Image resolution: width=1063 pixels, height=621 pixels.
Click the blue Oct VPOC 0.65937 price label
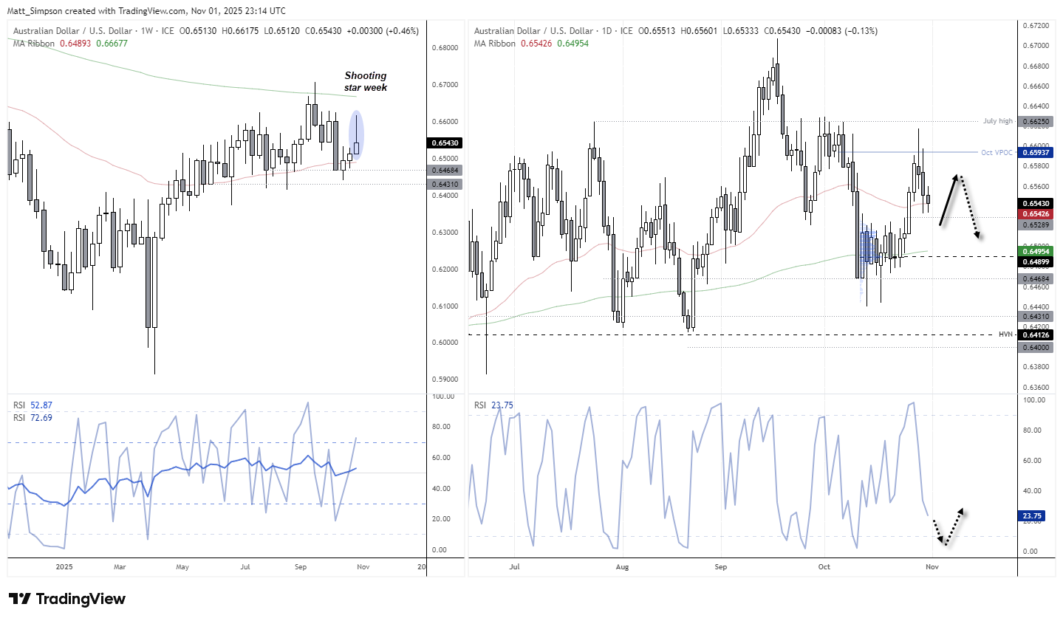[1034, 152]
